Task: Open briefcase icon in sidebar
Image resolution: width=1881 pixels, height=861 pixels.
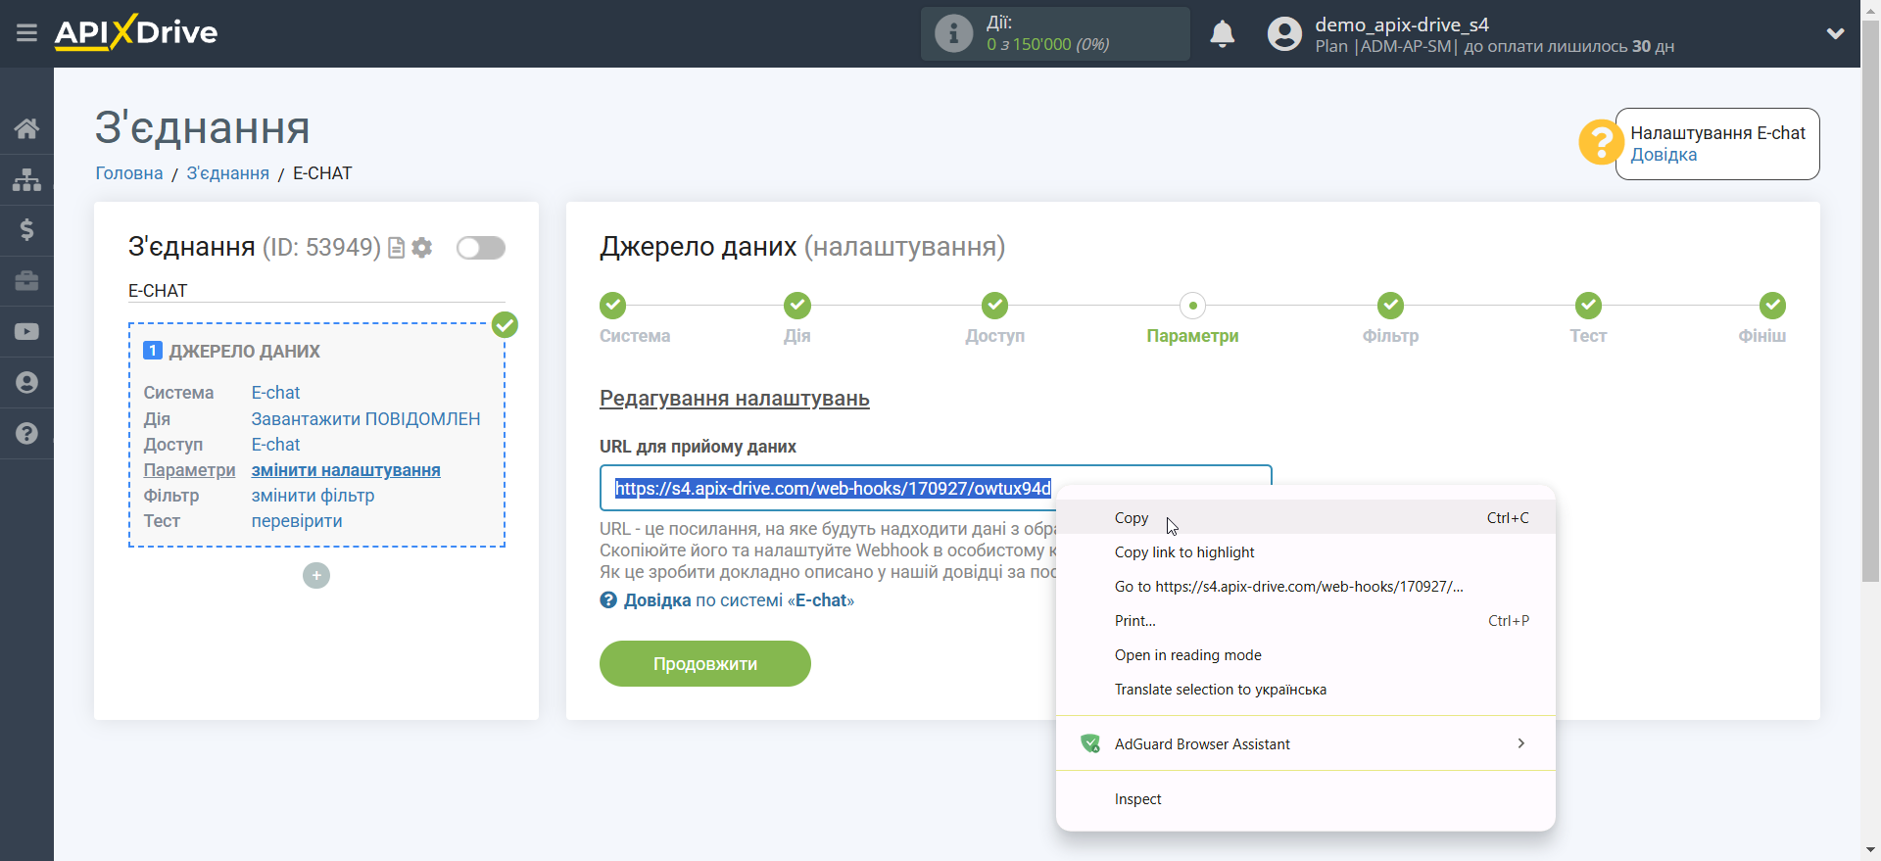Action: point(26,281)
